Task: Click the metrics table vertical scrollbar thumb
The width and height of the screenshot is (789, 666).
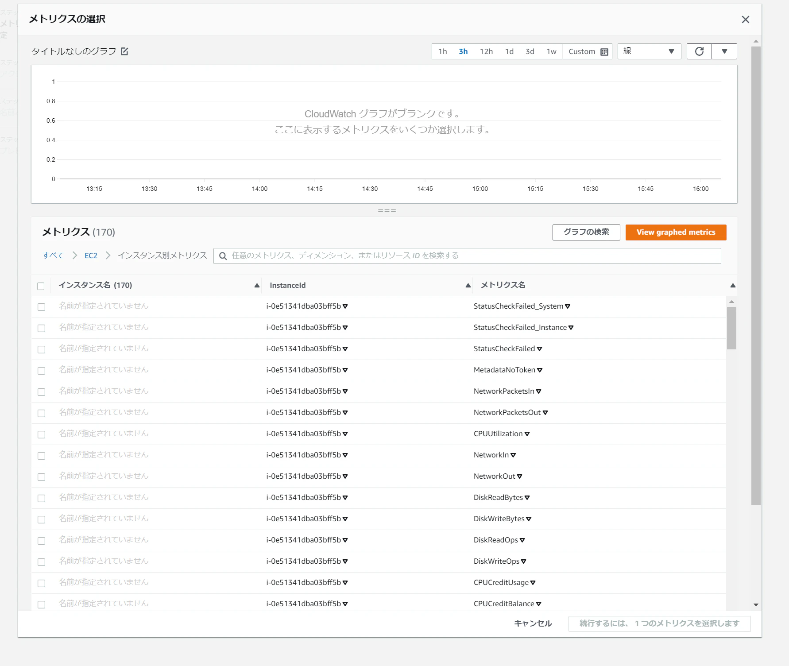Action: (731, 328)
